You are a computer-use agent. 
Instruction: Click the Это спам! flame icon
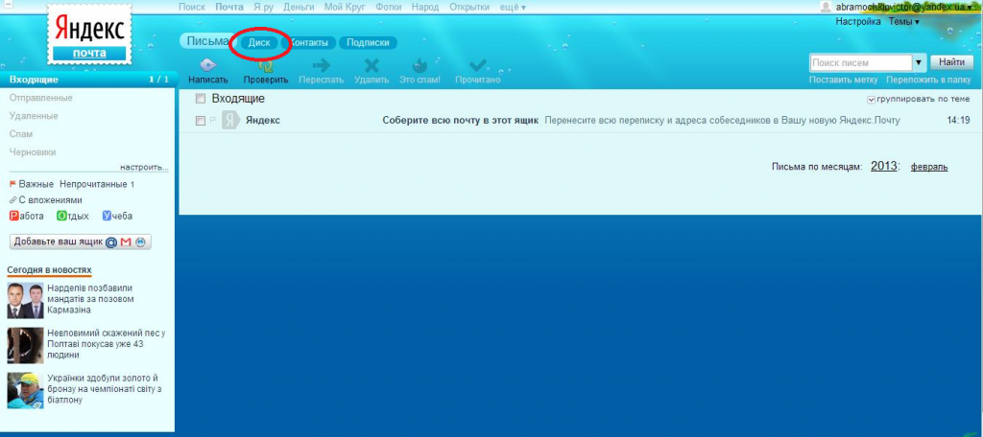click(x=420, y=65)
